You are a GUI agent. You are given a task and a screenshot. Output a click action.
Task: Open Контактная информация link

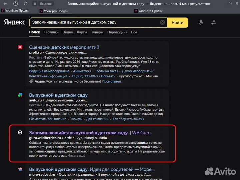coord(48,76)
